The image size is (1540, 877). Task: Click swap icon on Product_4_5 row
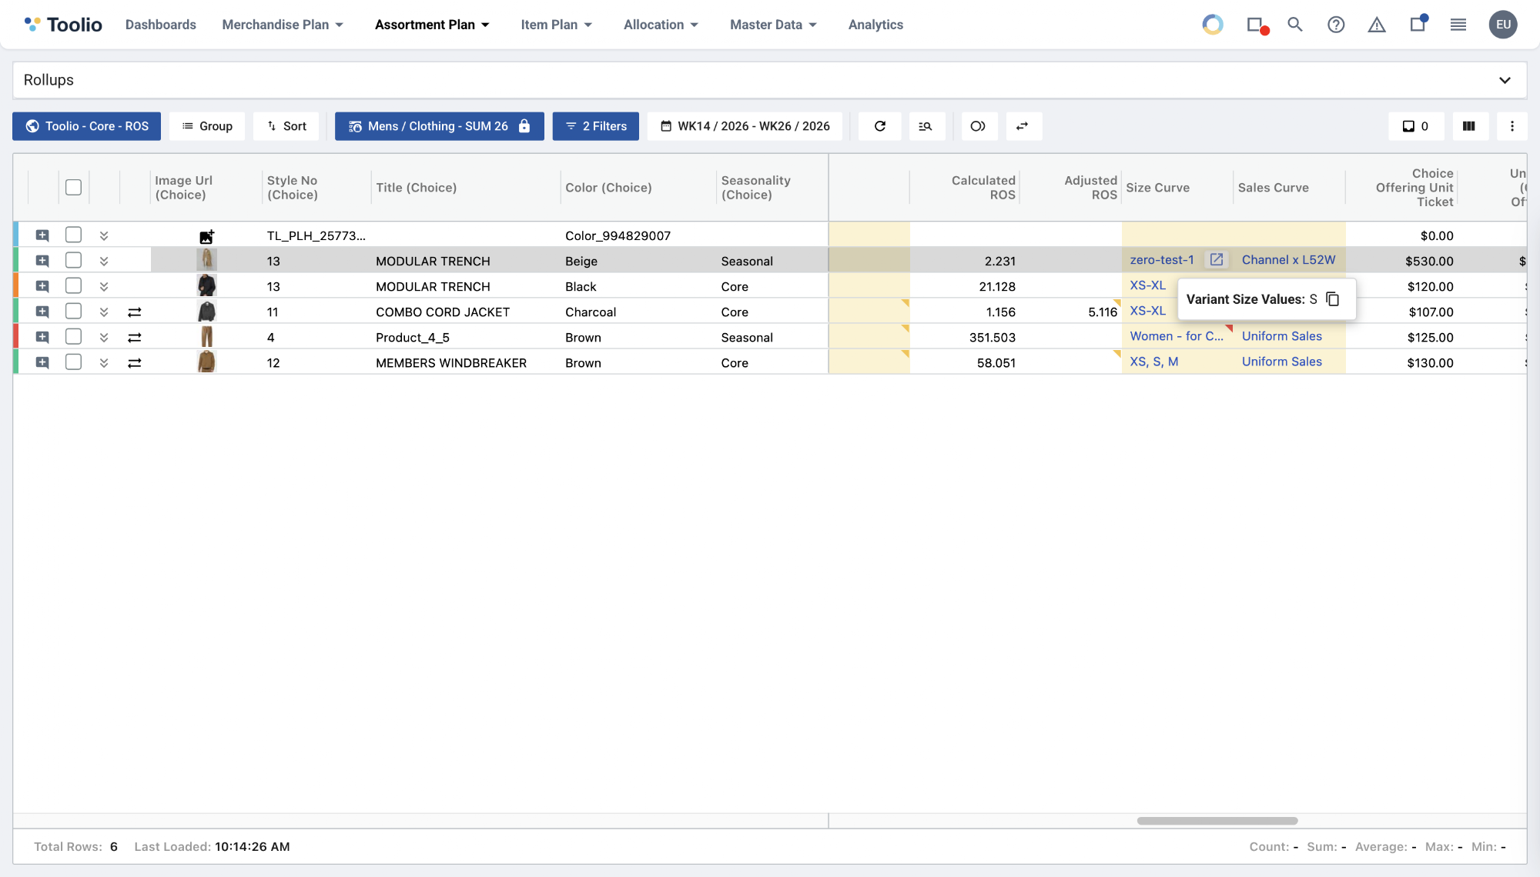click(x=135, y=337)
